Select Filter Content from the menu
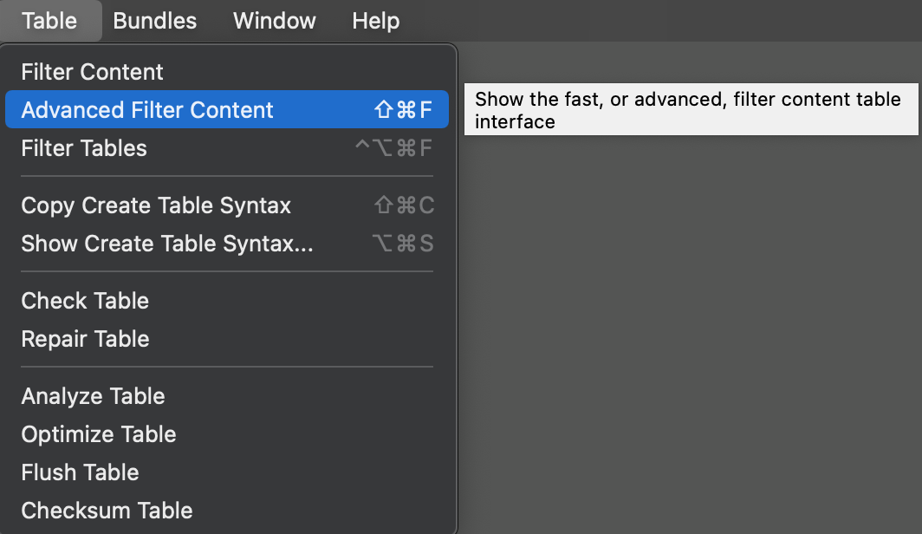The image size is (922, 534). click(x=93, y=72)
